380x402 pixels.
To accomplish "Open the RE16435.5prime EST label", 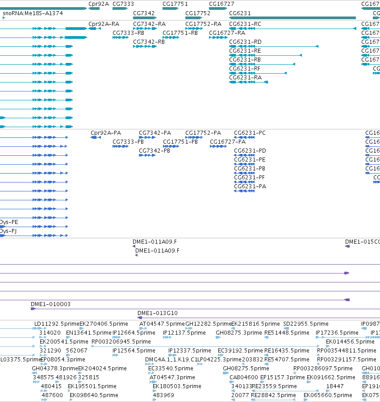I will coord(287,351).
